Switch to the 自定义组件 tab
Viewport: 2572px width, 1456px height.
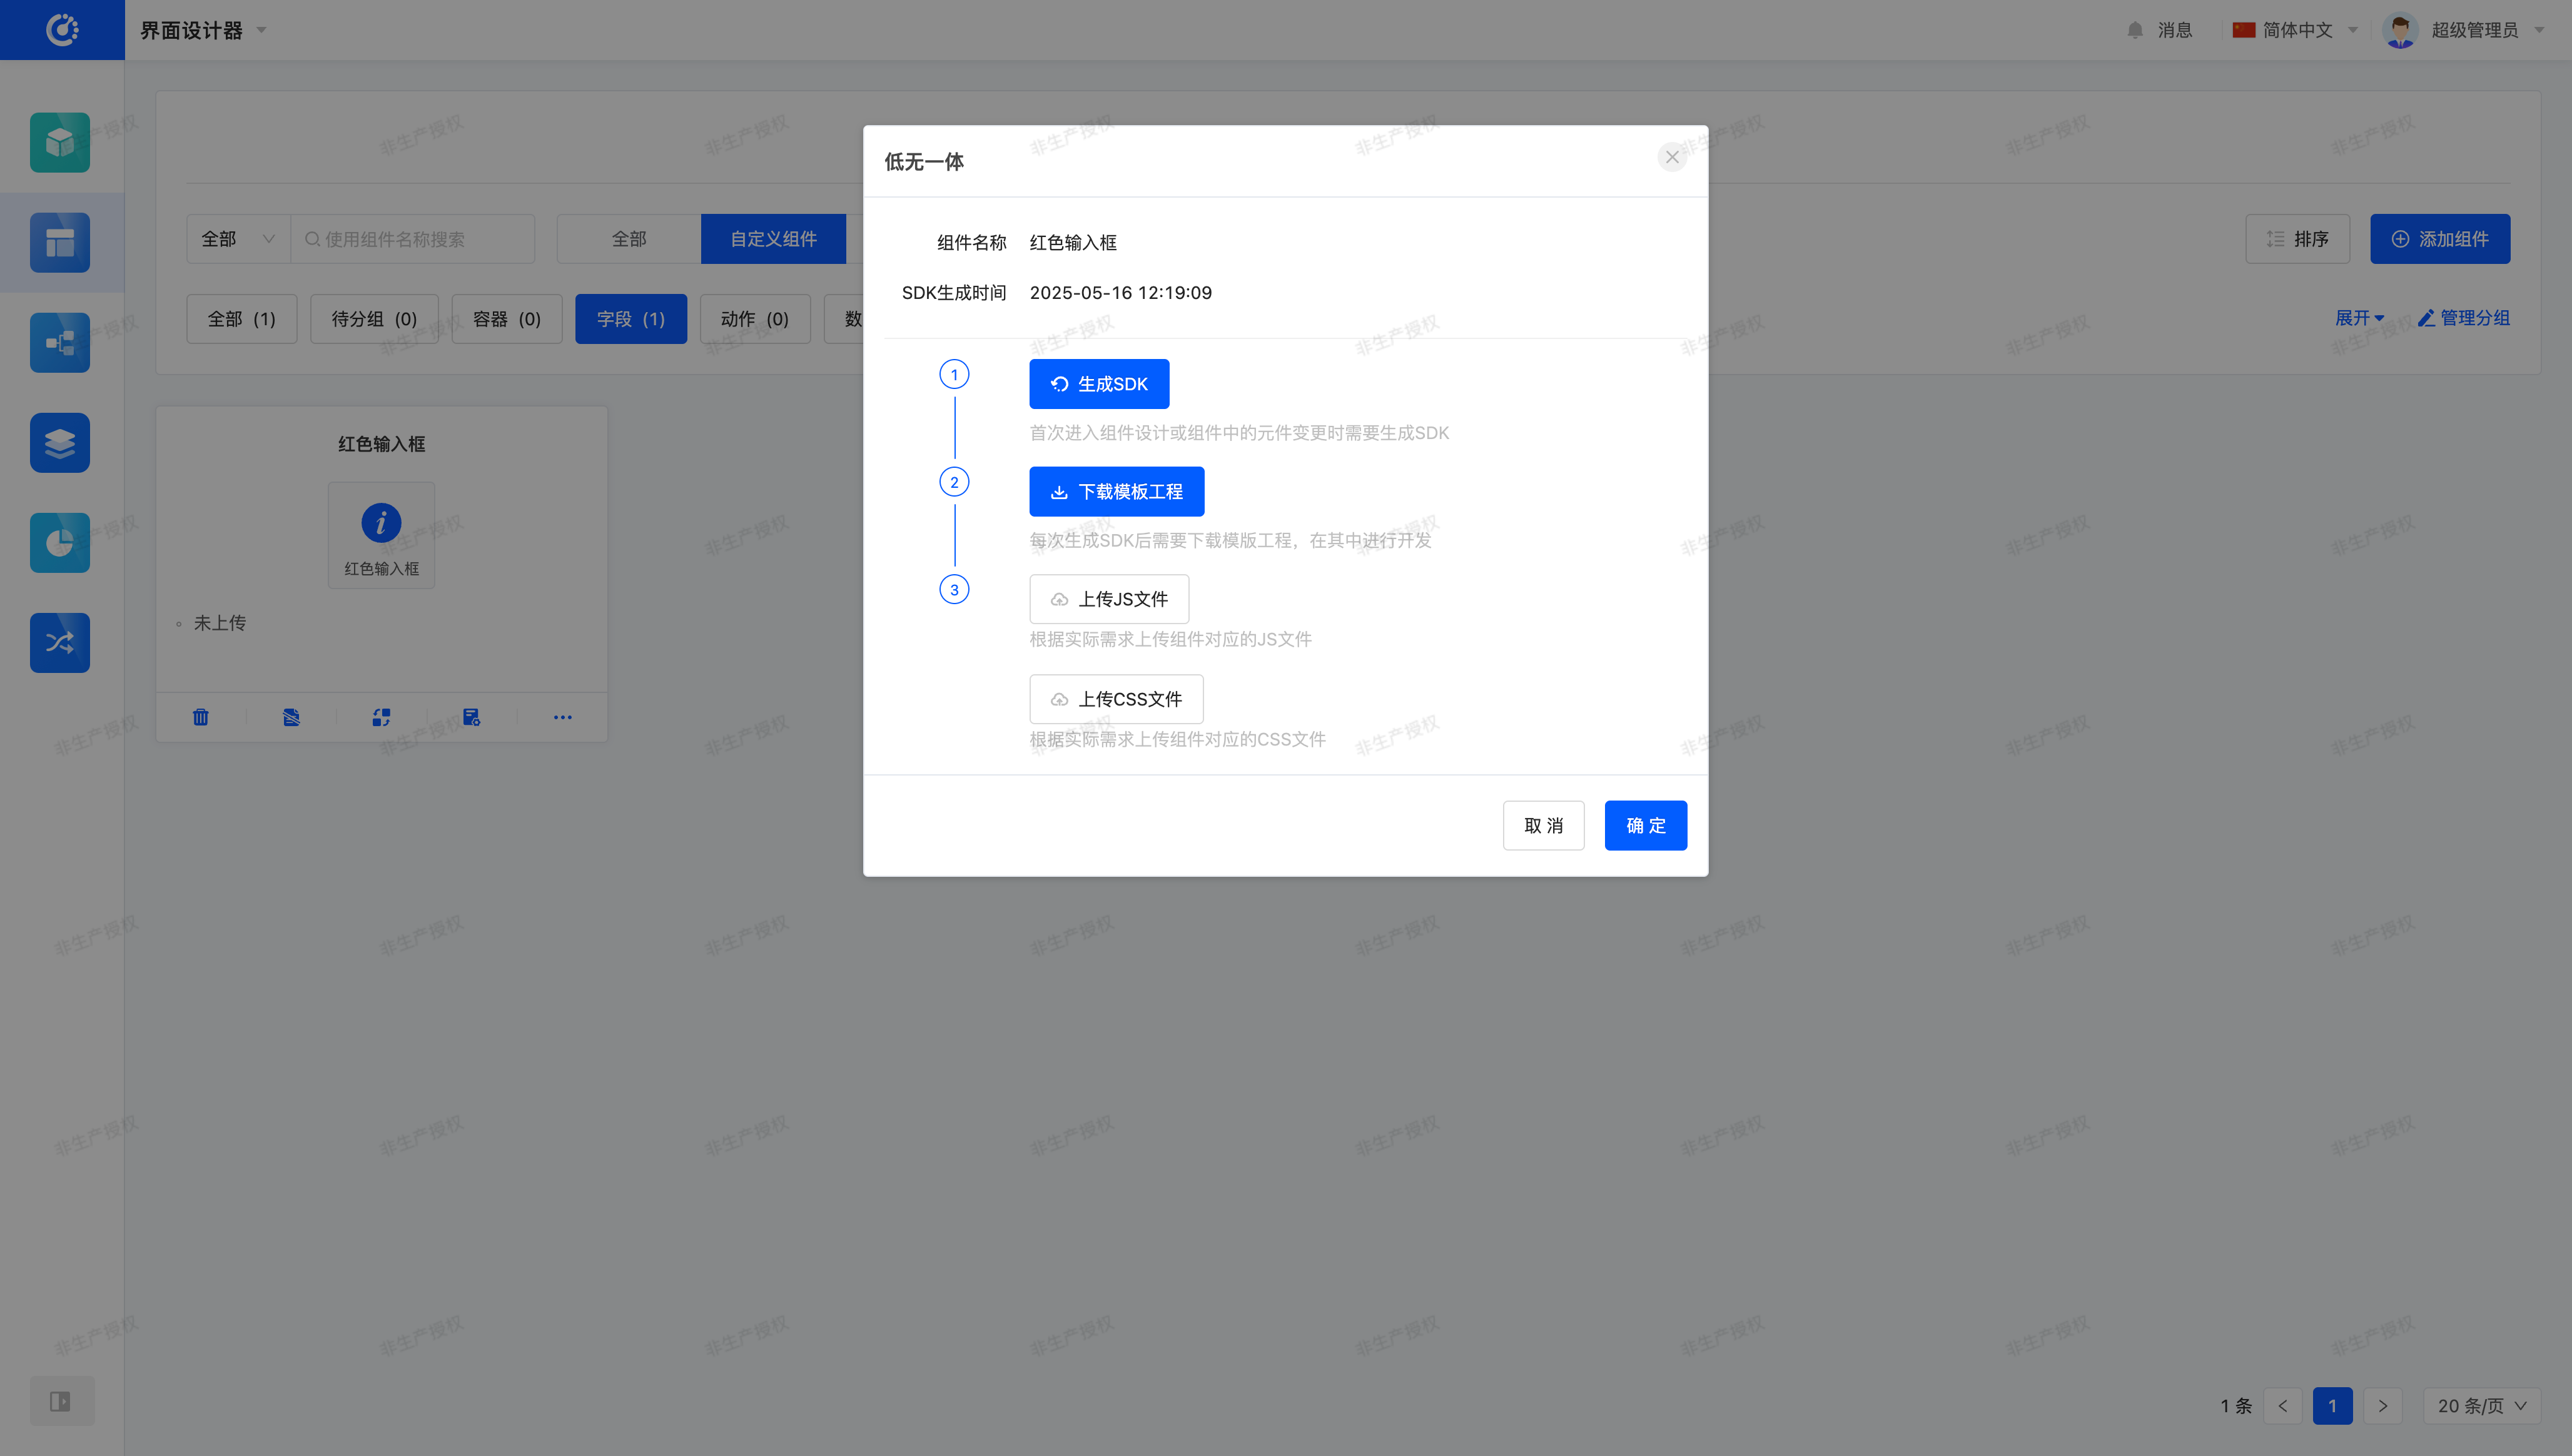(x=773, y=239)
